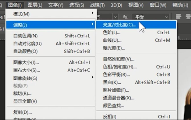Expand the 模式(M) submenu
The image size is (191, 120).
(x=51, y=14)
